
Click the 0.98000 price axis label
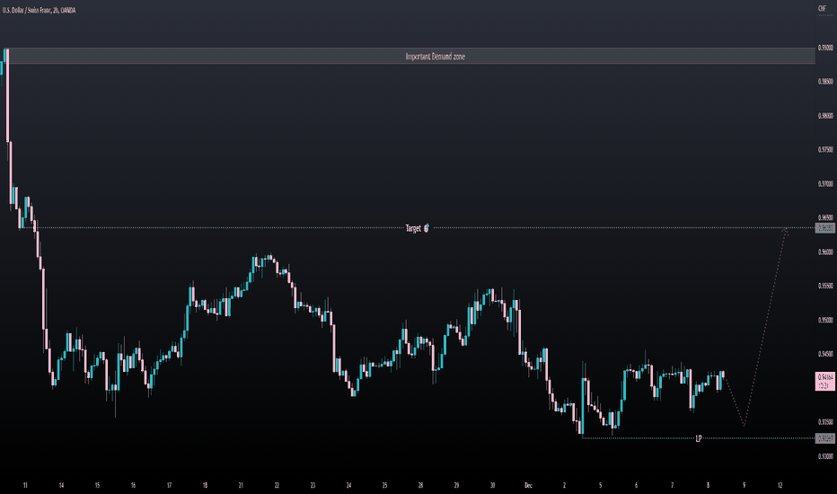[825, 116]
